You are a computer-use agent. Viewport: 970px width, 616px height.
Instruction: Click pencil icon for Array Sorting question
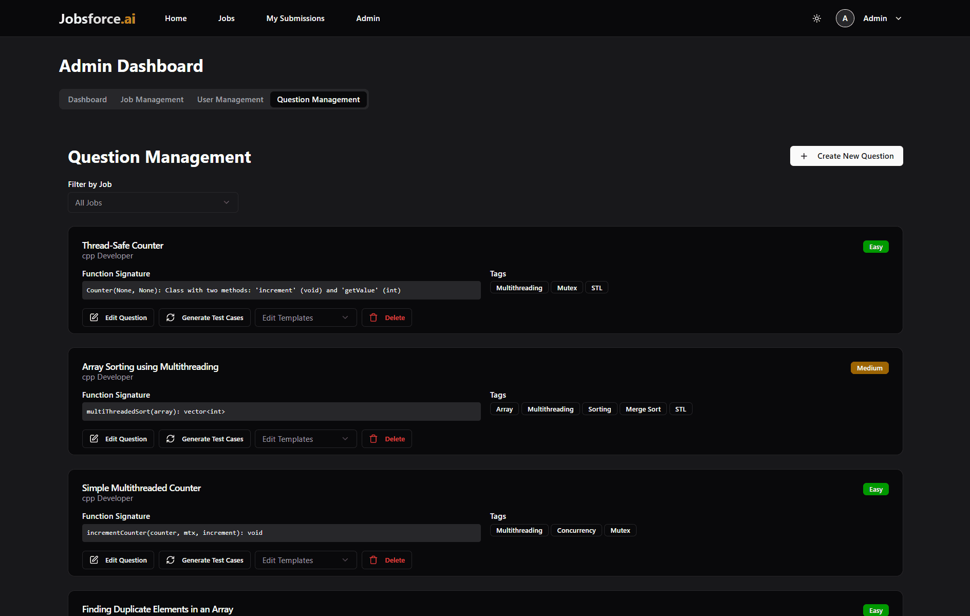tap(94, 439)
